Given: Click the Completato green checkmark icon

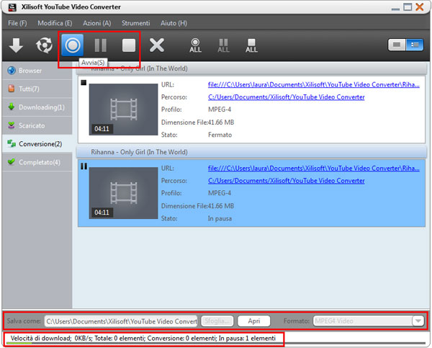Looking at the screenshot, I should tap(12, 161).
